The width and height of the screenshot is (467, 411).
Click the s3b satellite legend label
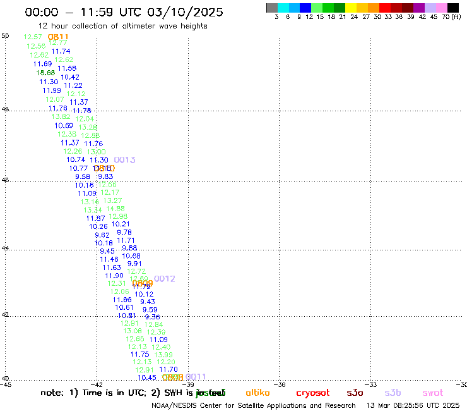pos(393,393)
